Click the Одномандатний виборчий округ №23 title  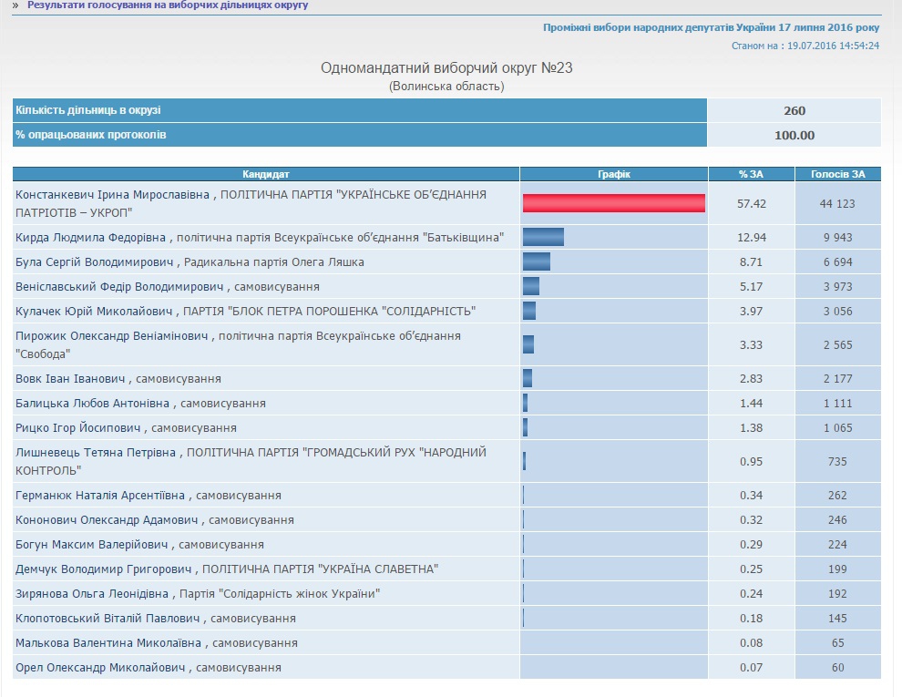446,67
